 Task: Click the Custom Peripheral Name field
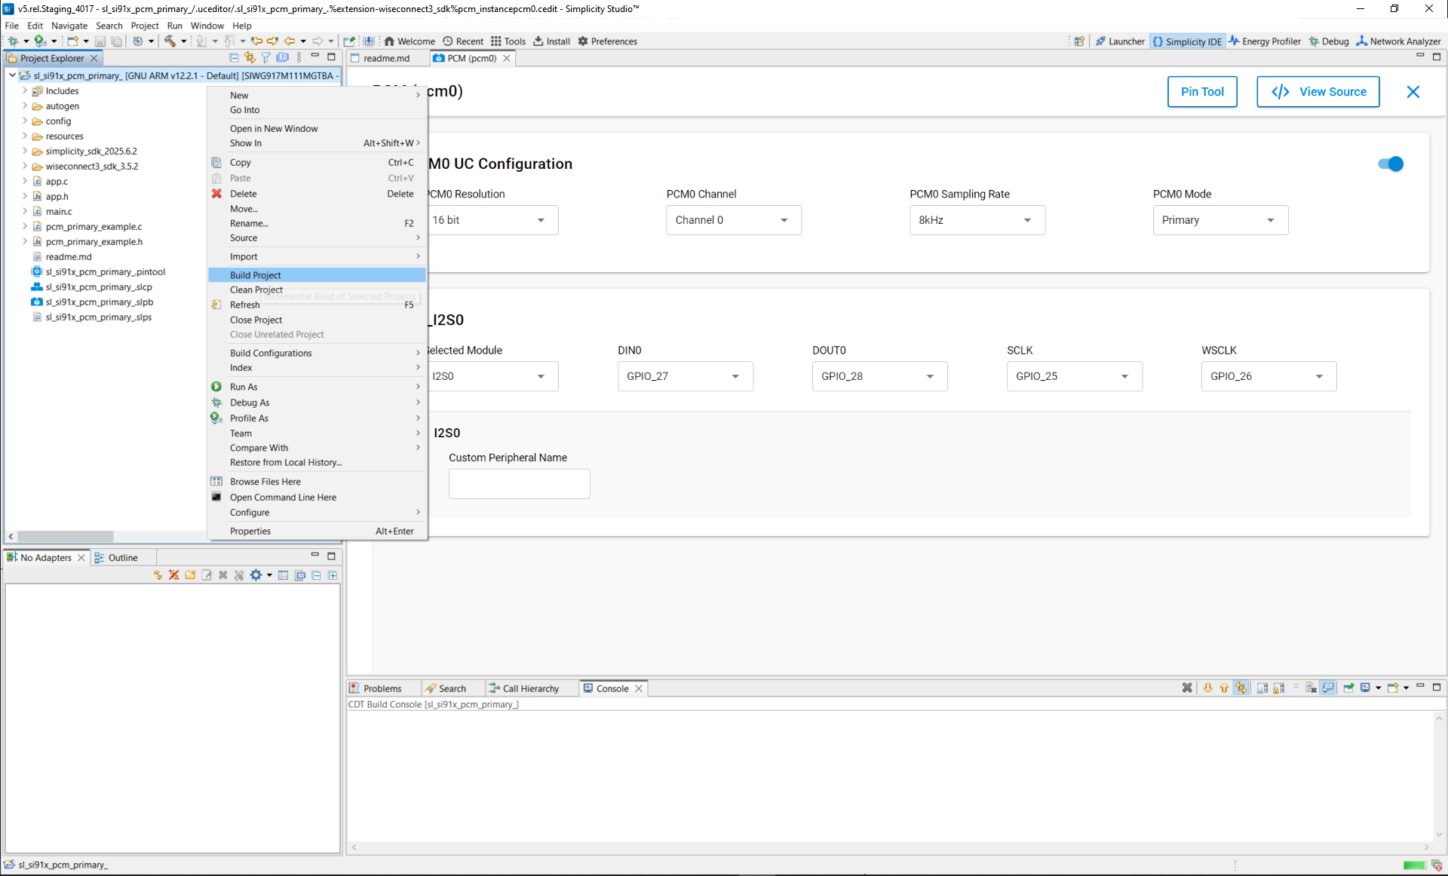point(519,483)
